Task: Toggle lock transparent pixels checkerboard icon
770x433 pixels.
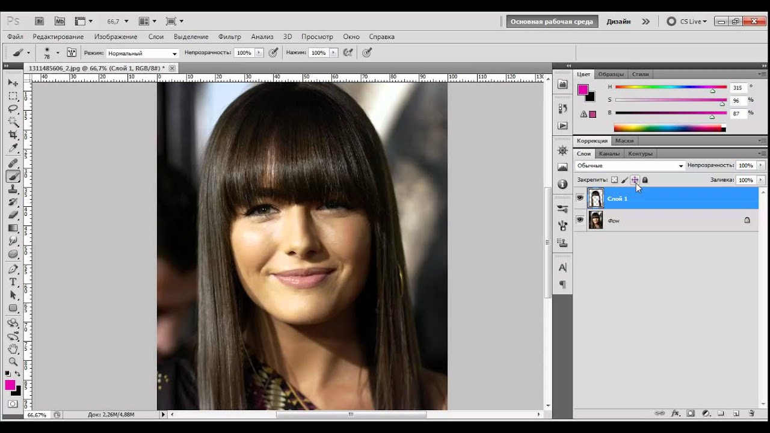Action: 614,180
